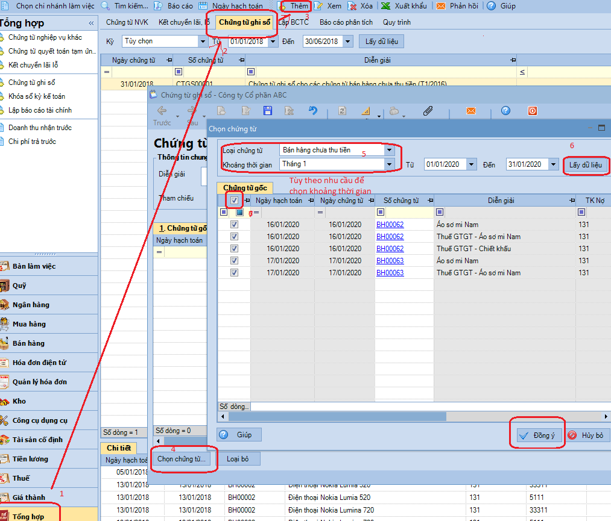Viewport: 611px width, 521px height.
Task: Uncheck row Thuế GTGT - Chiết khấu
Action: coord(234,249)
